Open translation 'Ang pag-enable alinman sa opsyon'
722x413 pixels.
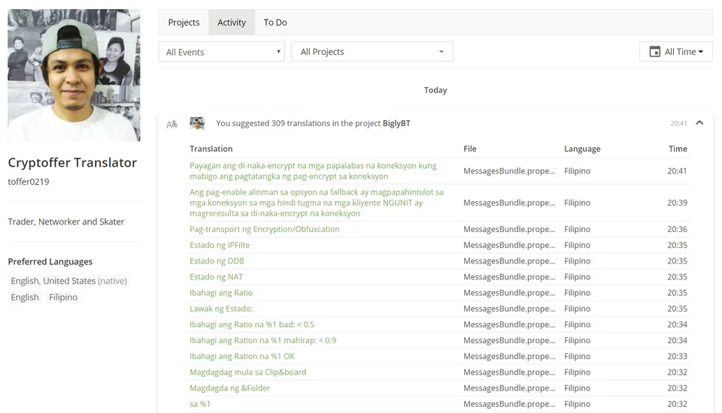[x=317, y=202]
